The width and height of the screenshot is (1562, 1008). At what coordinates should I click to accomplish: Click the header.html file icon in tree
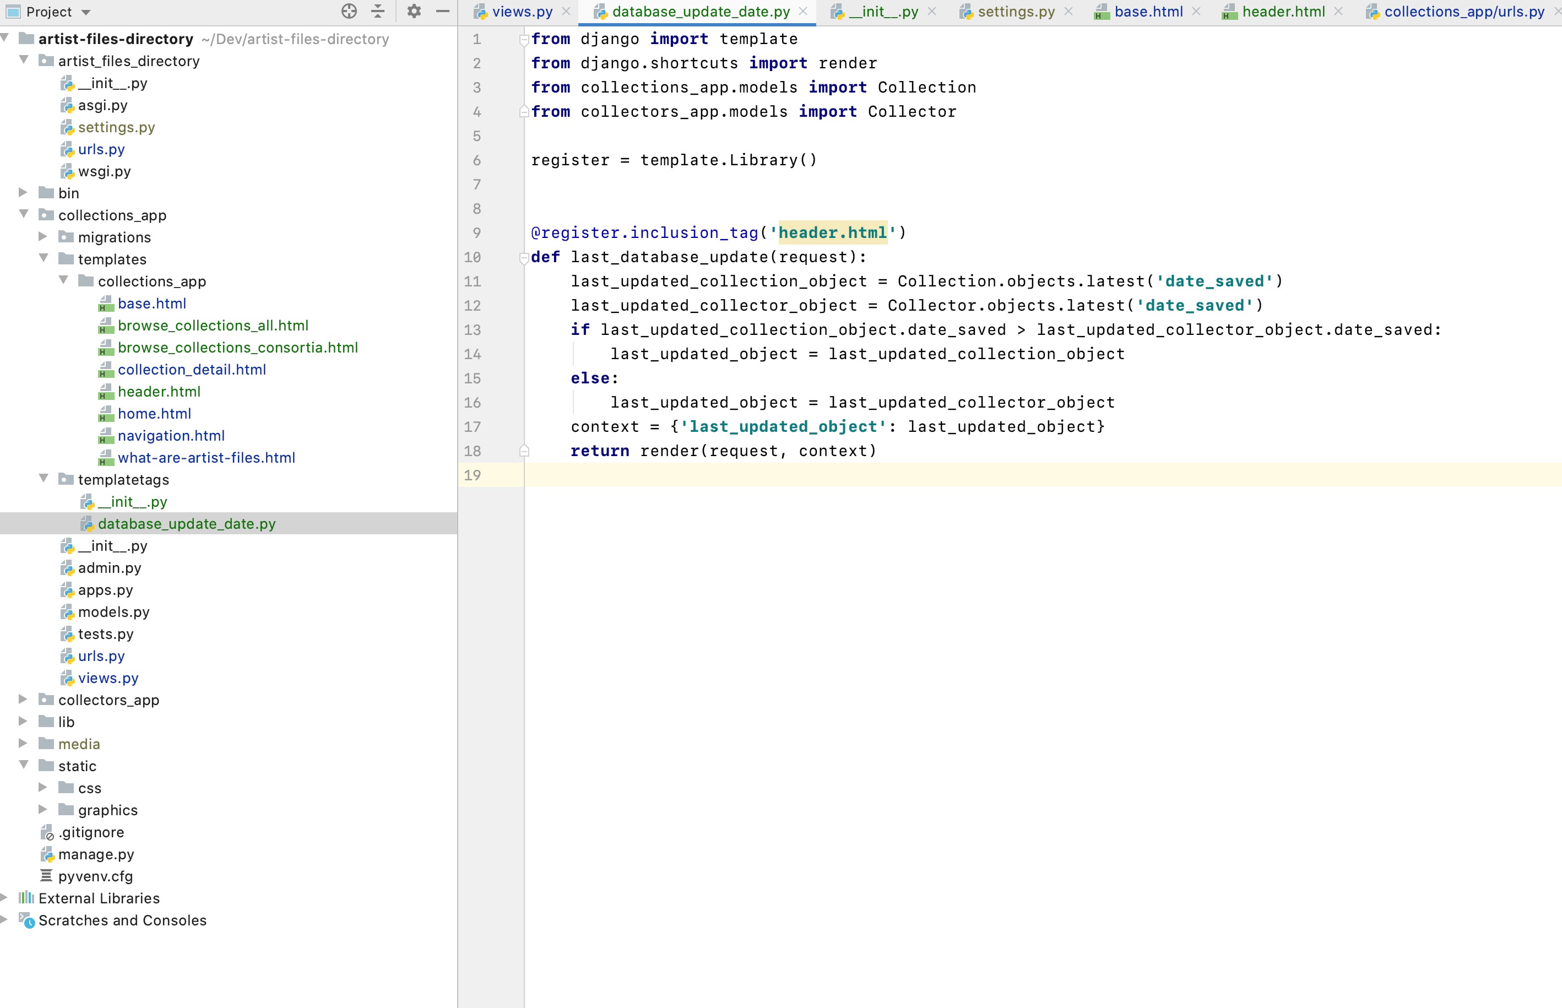pyautogui.click(x=105, y=392)
